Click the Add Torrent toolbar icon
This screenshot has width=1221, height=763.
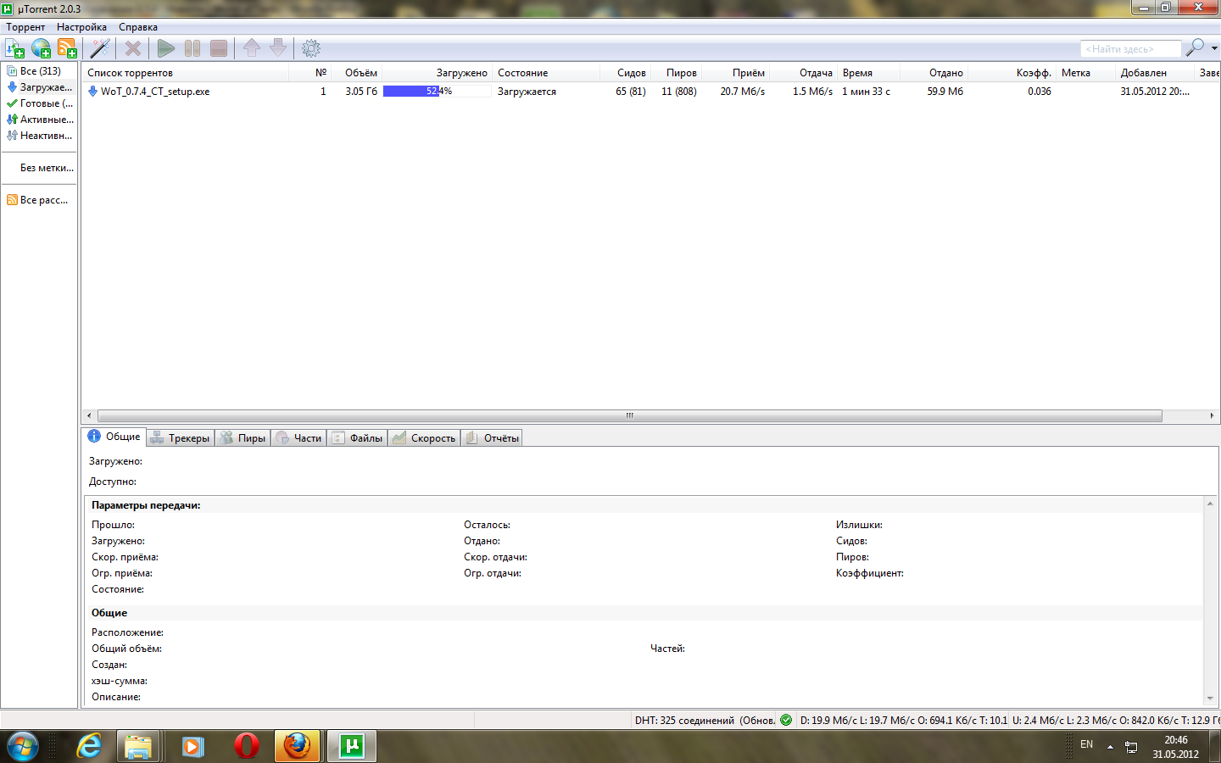[x=15, y=48]
